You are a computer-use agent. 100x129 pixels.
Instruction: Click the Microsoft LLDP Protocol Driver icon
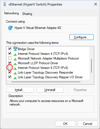pyautogui.click(x=15, y=64)
